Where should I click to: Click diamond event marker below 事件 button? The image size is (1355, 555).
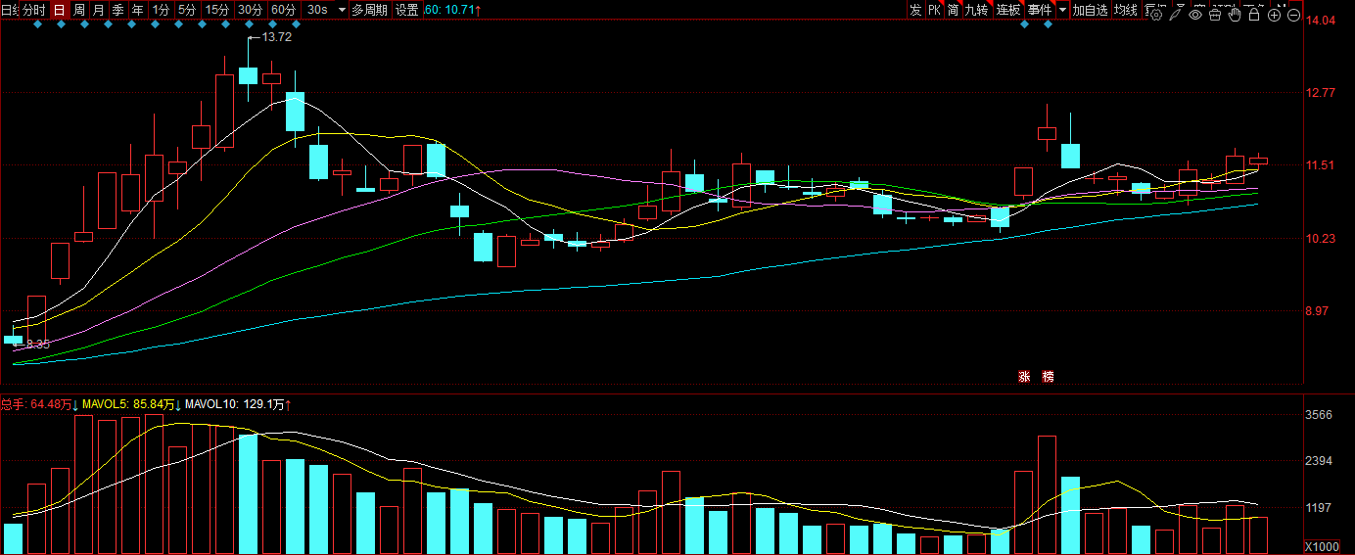[x=1048, y=24]
